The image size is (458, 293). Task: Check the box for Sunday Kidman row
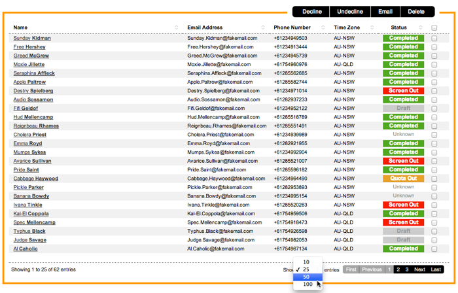[x=434, y=39]
